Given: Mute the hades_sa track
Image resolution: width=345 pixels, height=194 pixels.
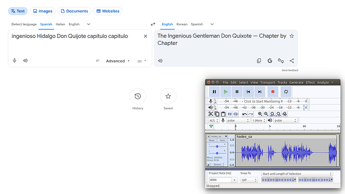Looking at the screenshot, I should coord(211,140).
